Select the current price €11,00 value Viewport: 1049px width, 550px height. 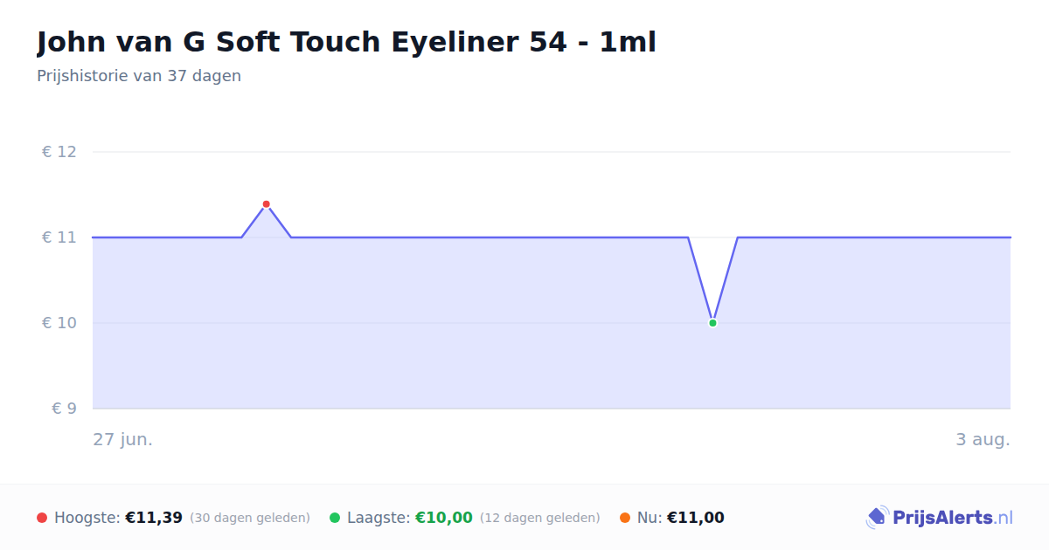696,518
